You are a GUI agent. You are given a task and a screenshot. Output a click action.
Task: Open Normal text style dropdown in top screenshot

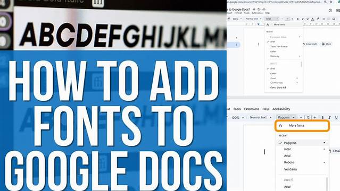pyautogui.click(x=253, y=19)
